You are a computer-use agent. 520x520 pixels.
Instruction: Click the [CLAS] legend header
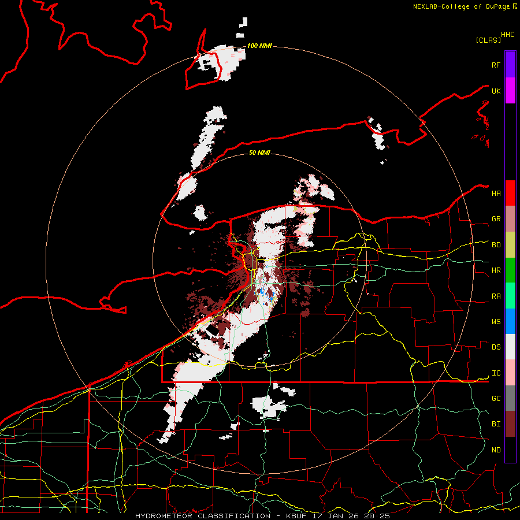pyautogui.click(x=488, y=40)
